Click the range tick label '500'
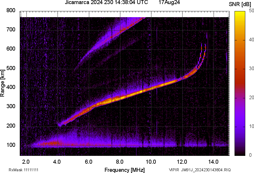 11,68
